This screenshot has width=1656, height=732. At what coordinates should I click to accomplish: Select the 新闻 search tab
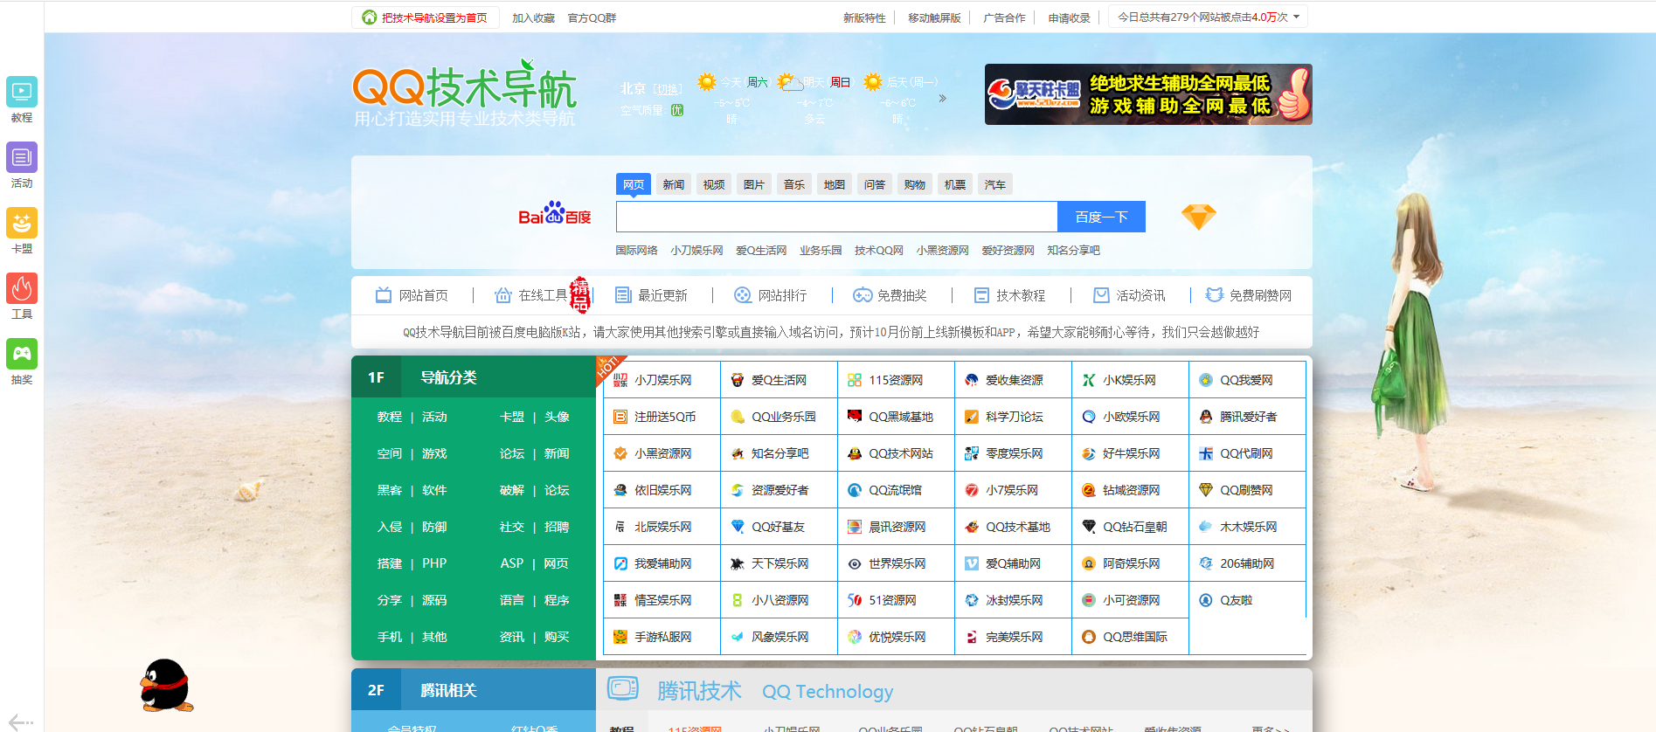tap(673, 184)
